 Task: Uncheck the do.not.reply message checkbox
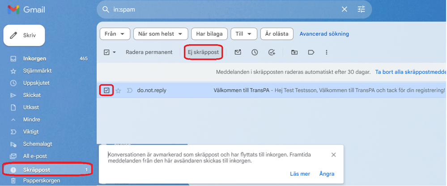pyautogui.click(x=106, y=90)
